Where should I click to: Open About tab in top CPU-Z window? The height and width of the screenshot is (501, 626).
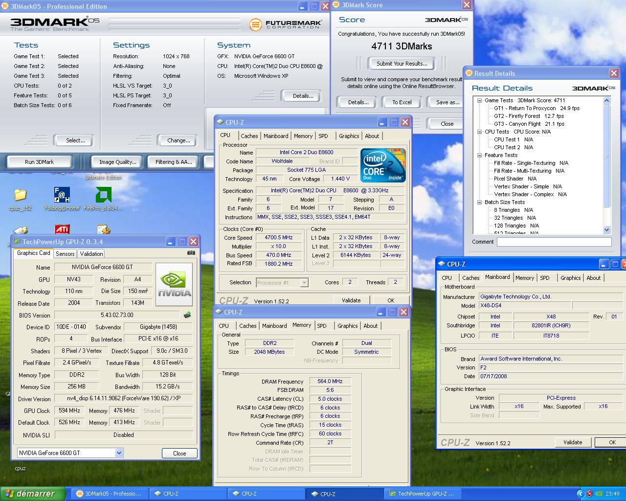(x=372, y=136)
